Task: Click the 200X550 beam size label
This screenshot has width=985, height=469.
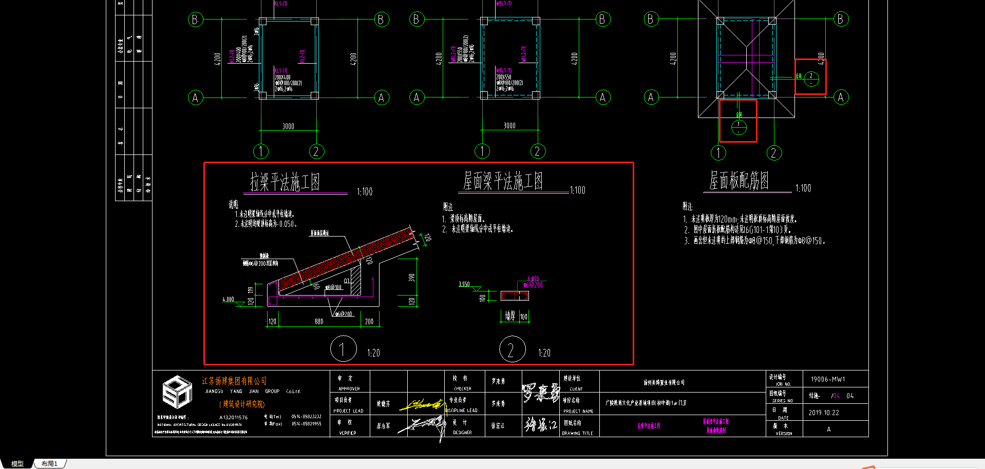Action: tap(504, 77)
